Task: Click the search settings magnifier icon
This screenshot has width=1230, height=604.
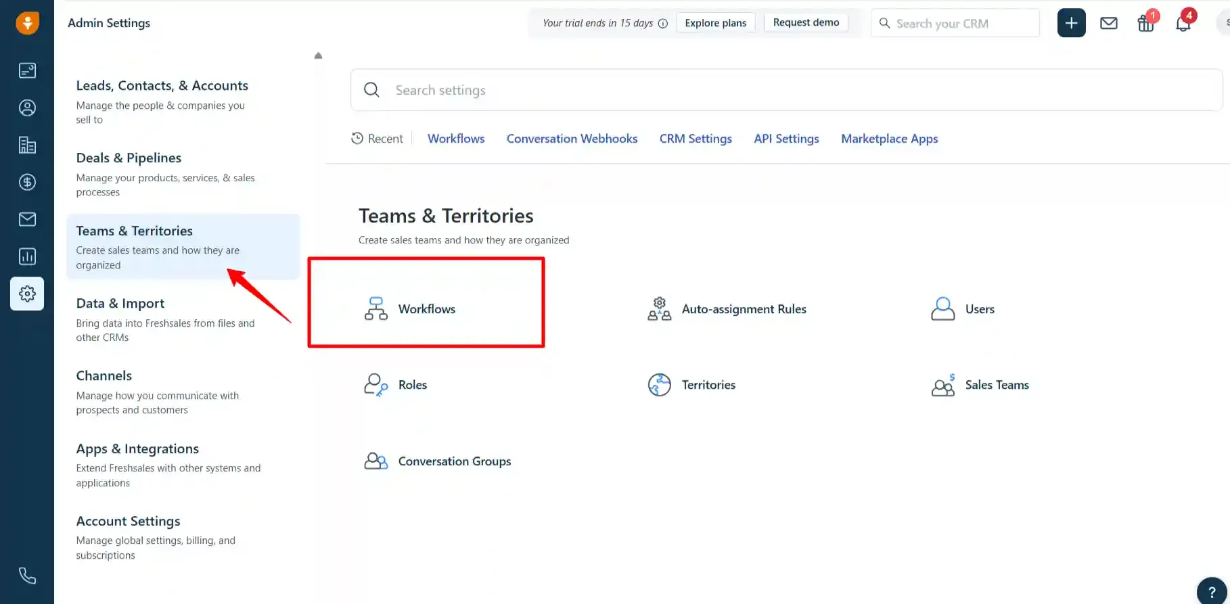Action: point(371,89)
